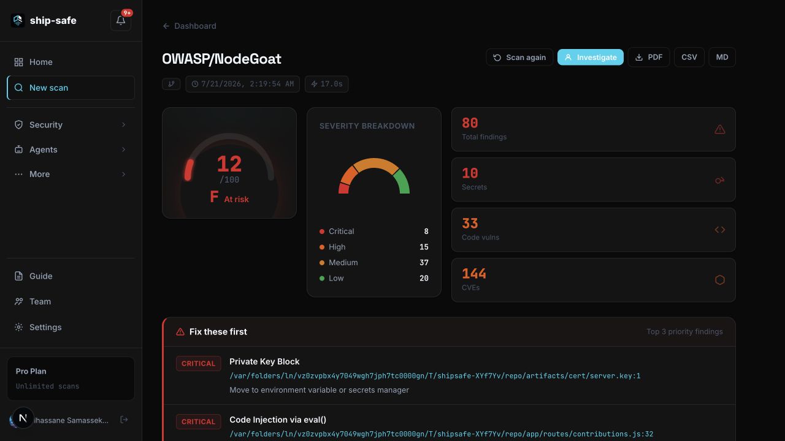Click Scan again button

coord(519,57)
